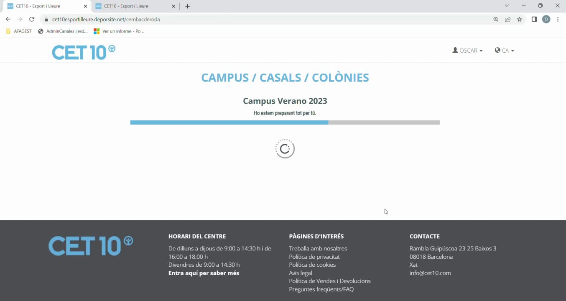This screenshot has height=301, width=566.
Task: Go back using the browser back arrow
Action: coord(8,19)
